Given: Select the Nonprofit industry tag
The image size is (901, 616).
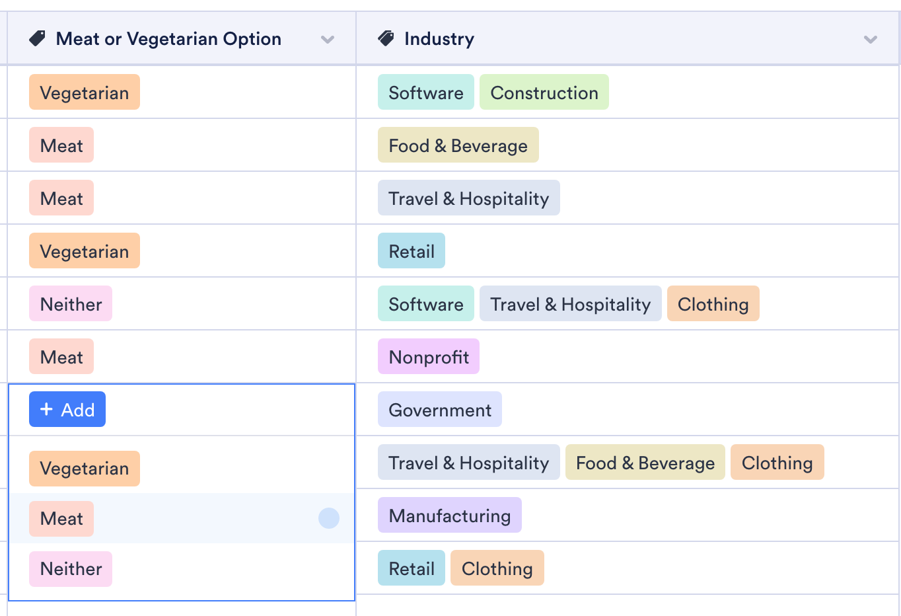Looking at the screenshot, I should (x=429, y=357).
